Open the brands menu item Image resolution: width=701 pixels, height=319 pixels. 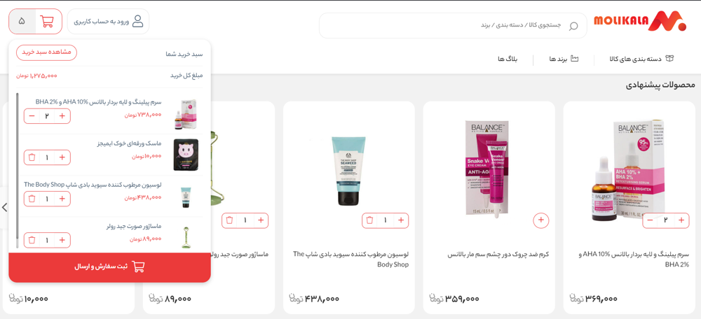point(564,59)
